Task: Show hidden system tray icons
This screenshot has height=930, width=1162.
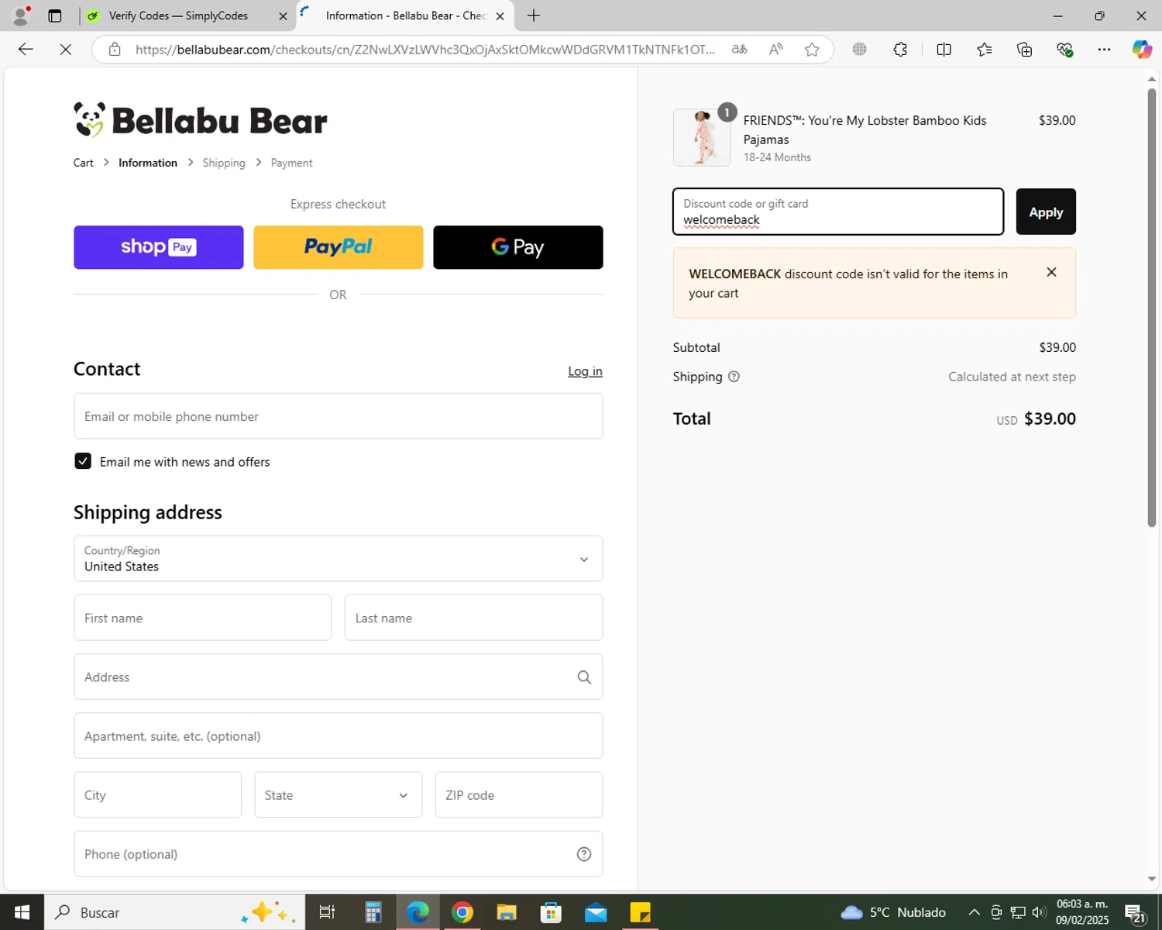Action: click(975, 912)
